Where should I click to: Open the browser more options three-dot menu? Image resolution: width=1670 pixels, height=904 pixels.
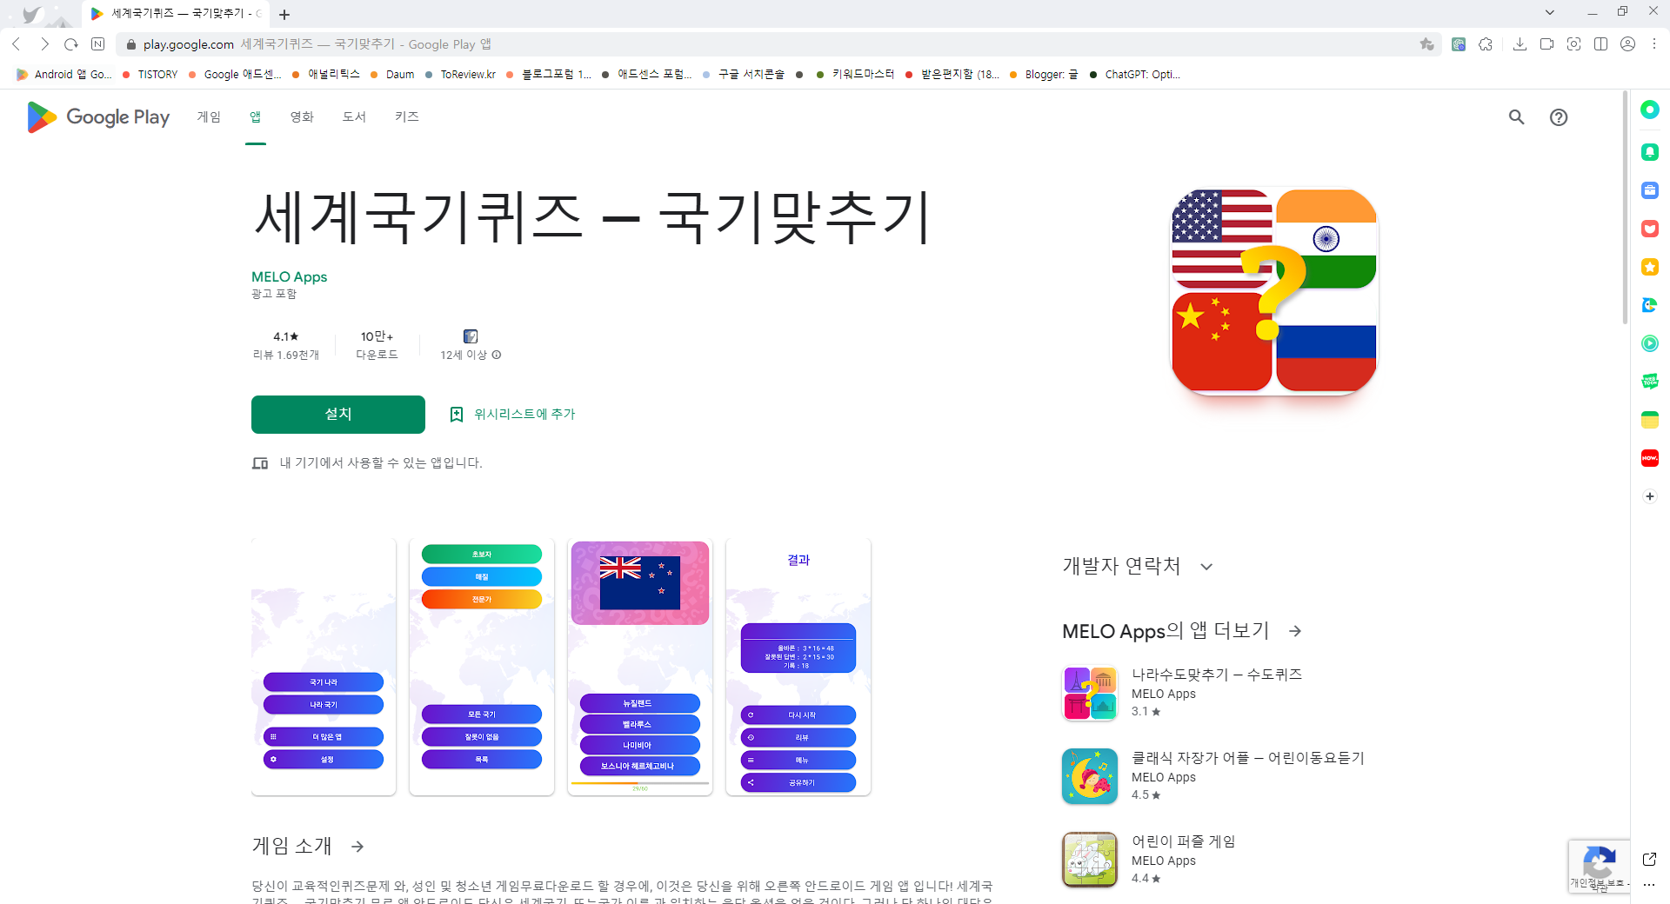click(x=1654, y=44)
